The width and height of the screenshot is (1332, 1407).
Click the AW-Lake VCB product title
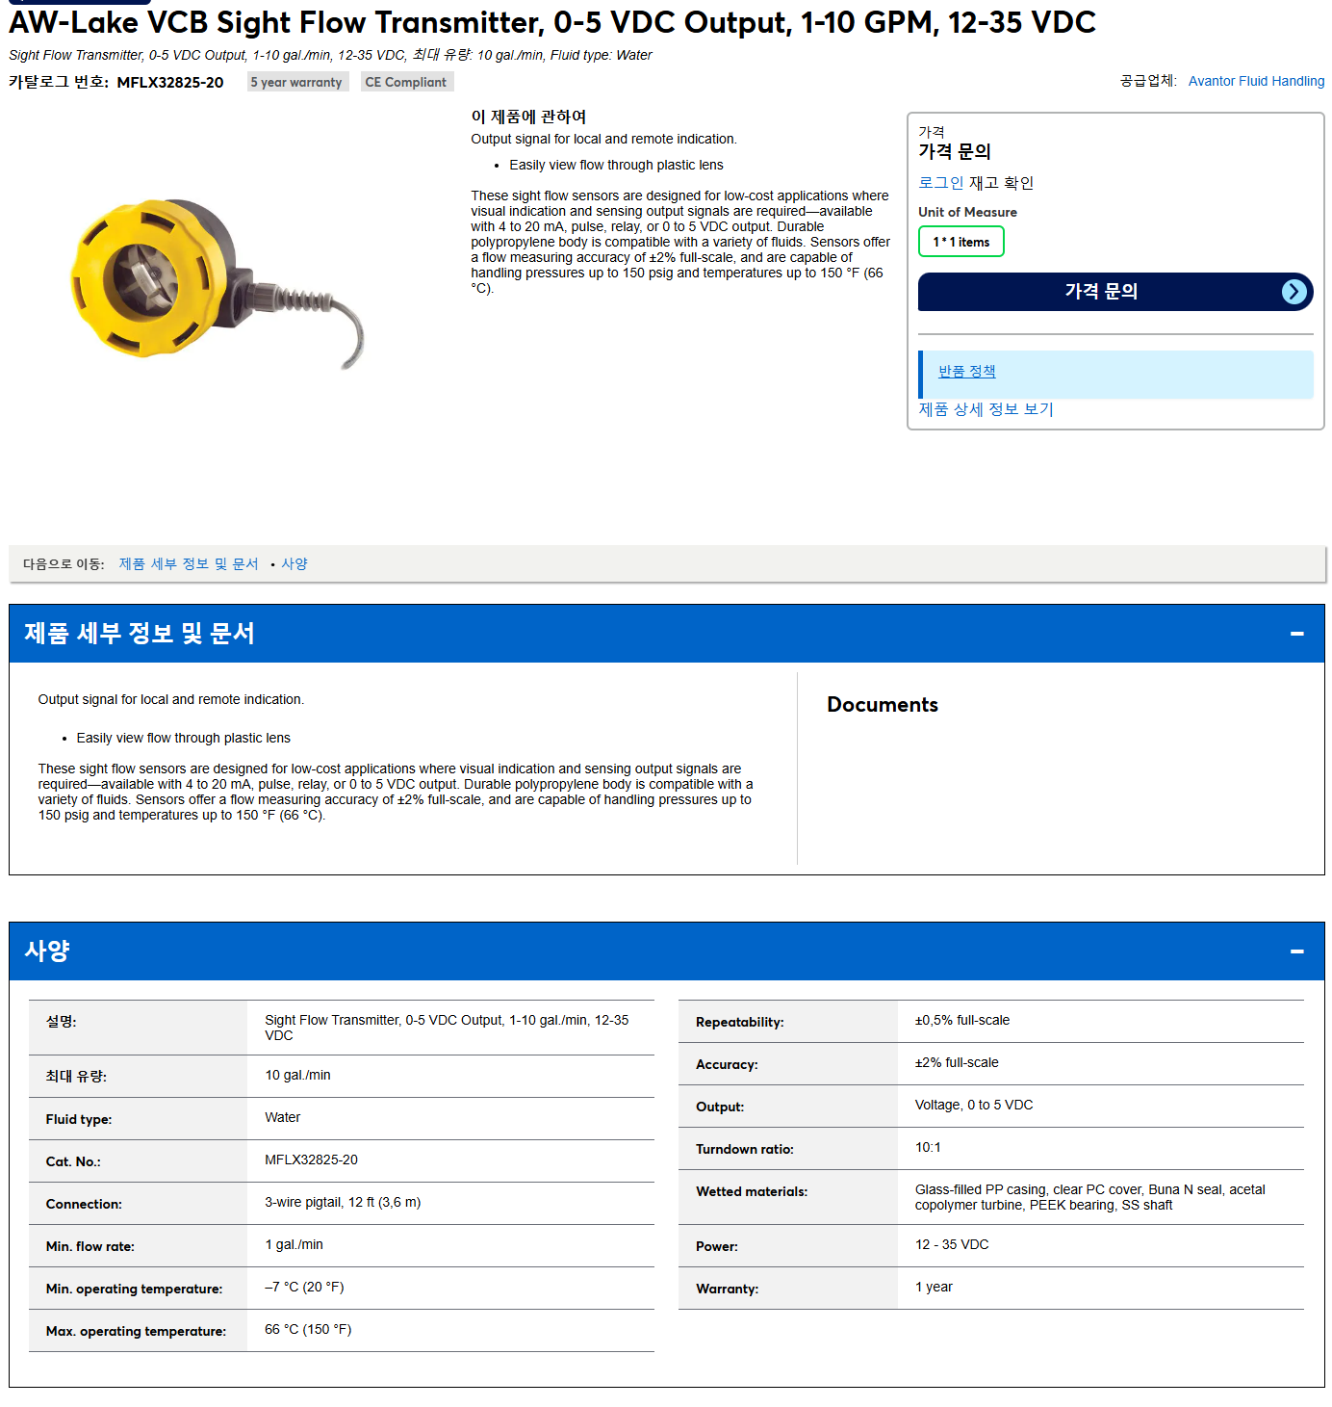click(552, 22)
